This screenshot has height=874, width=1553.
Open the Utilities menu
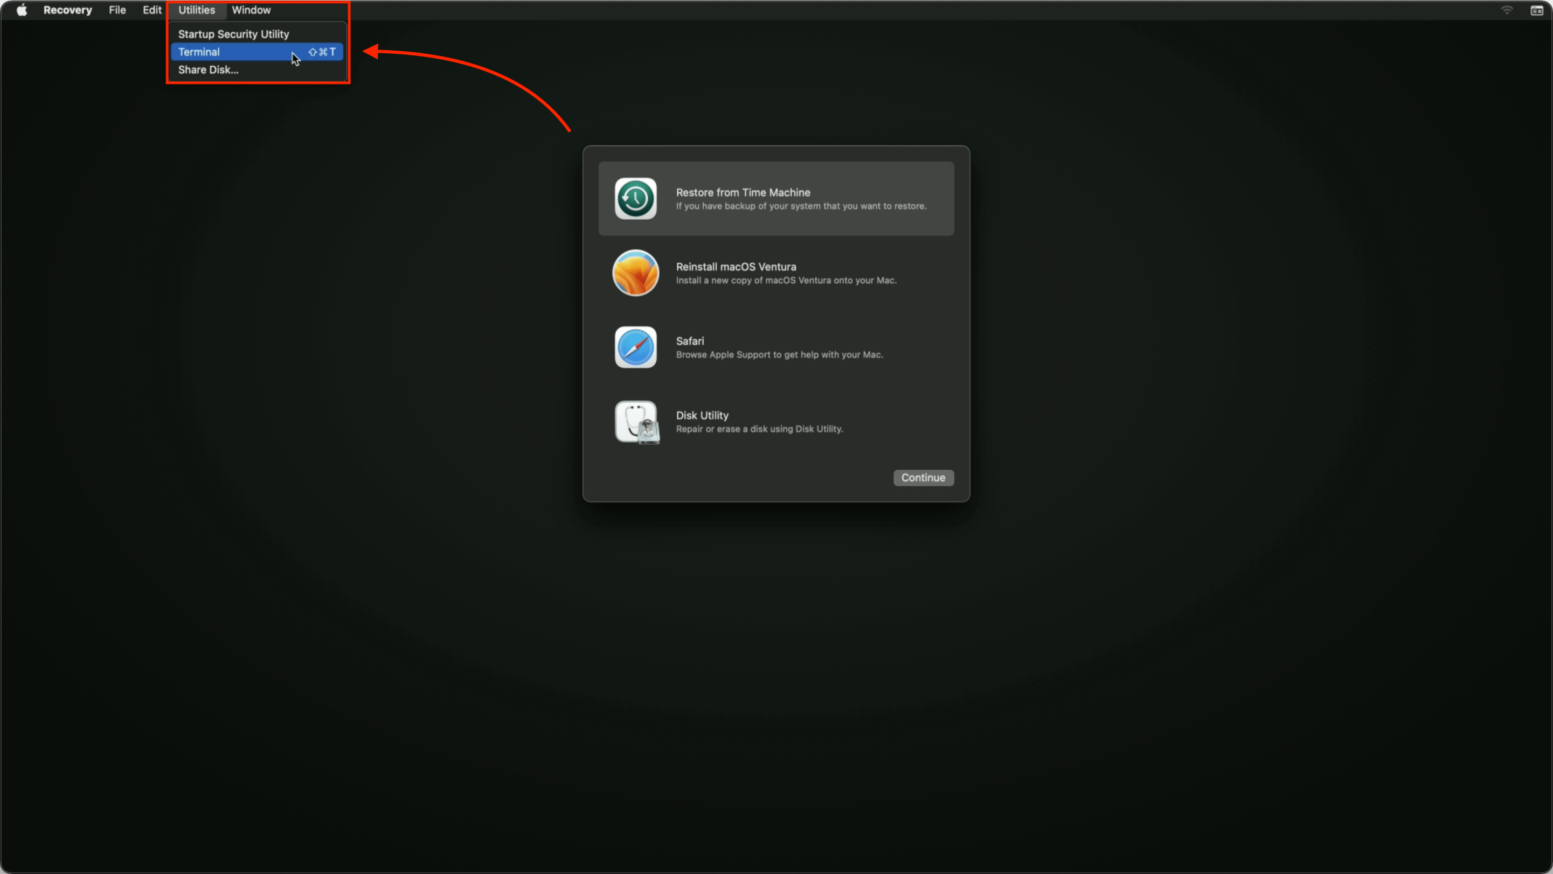click(196, 10)
